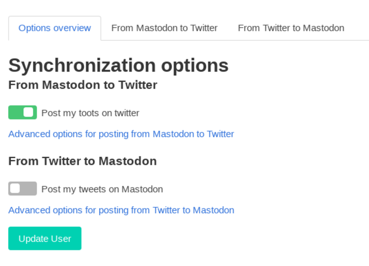The width and height of the screenshot is (369, 266).
Task: Click the white knob of the gray tweets switch
Action: (x=16, y=188)
